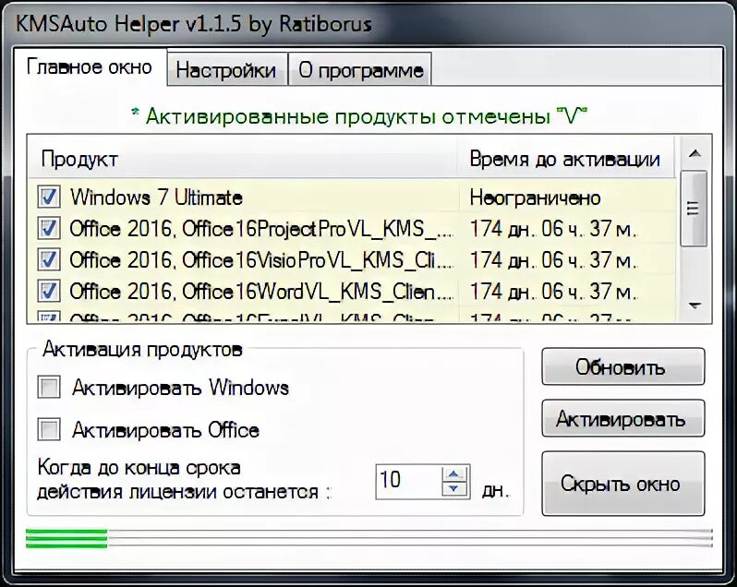Viewport: 737px width, 587px height.
Task: Open the О программе tab
Action: (x=360, y=70)
